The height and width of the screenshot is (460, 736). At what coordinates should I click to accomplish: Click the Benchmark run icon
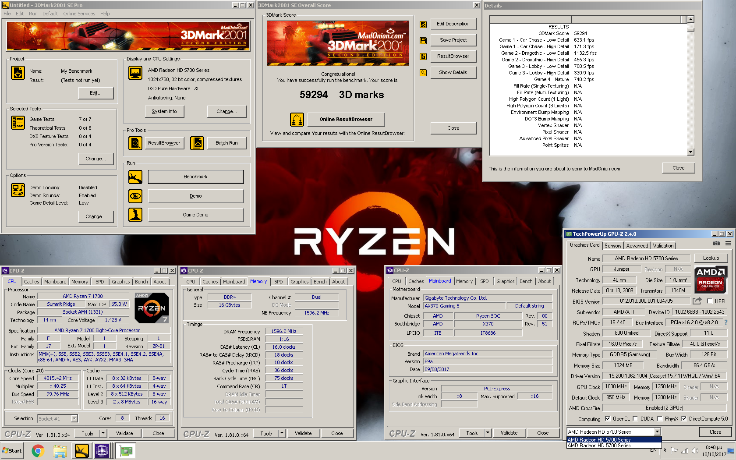[x=135, y=177]
